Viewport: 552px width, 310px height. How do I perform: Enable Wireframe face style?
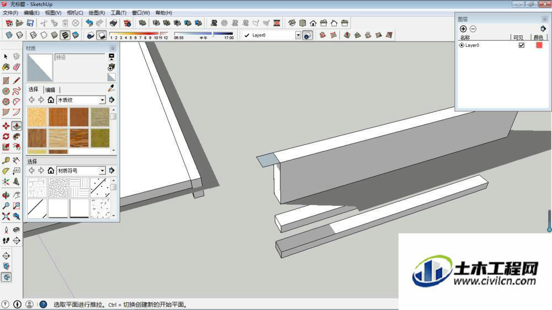pyautogui.click(x=33, y=35)
